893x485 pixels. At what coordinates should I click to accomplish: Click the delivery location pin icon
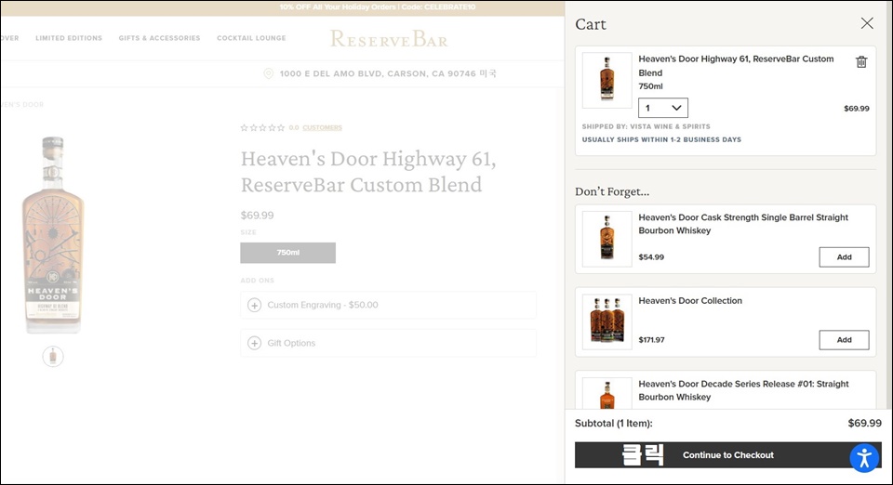(268, 74)
